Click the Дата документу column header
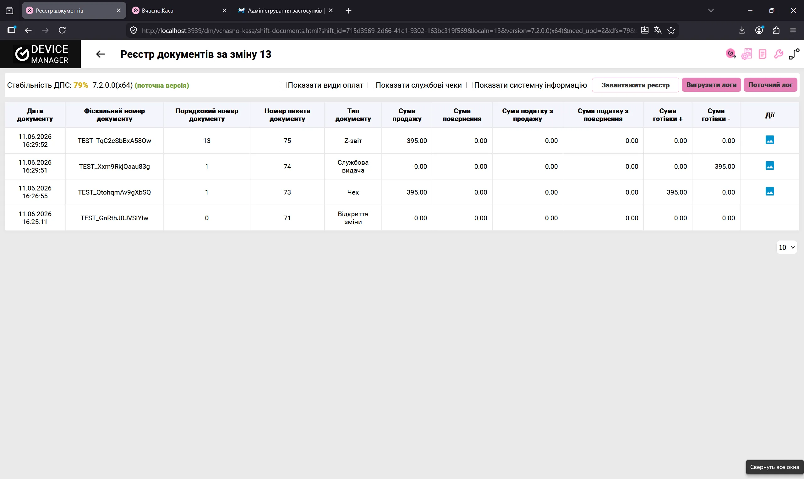Screen dimensions: 804x479 35,115
